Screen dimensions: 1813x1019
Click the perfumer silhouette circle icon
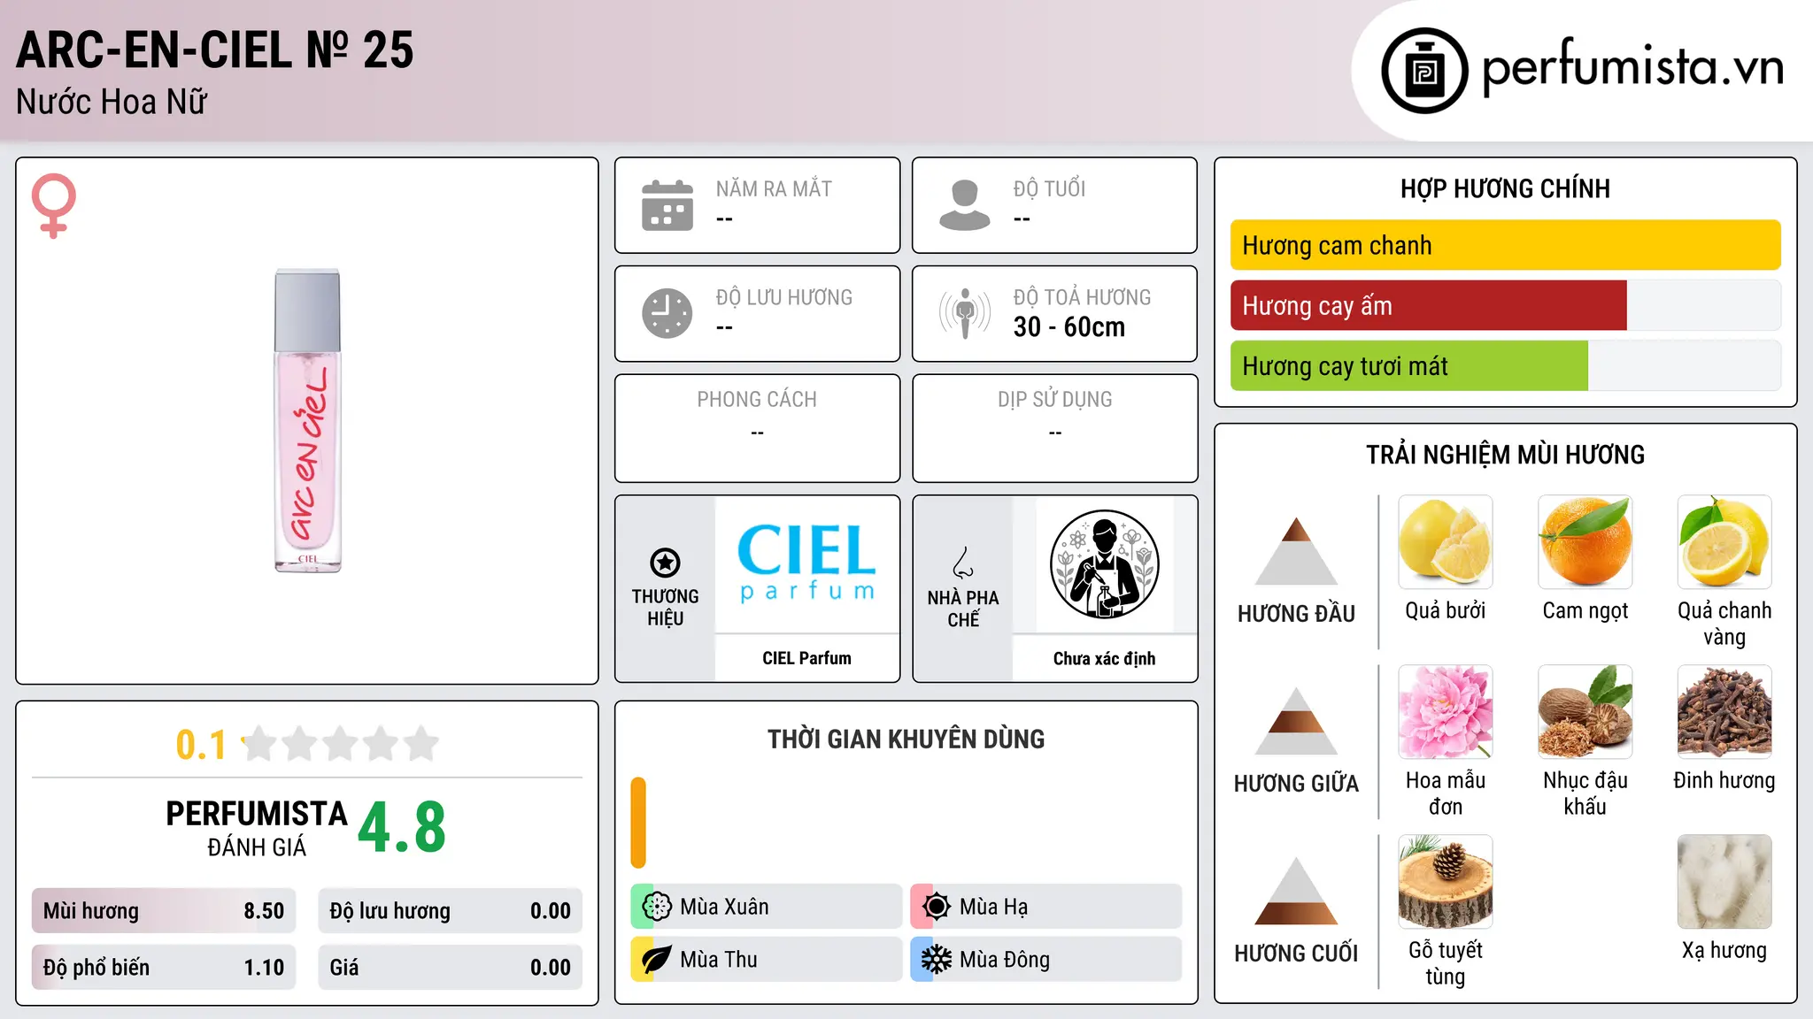(x=1105, y=564)
